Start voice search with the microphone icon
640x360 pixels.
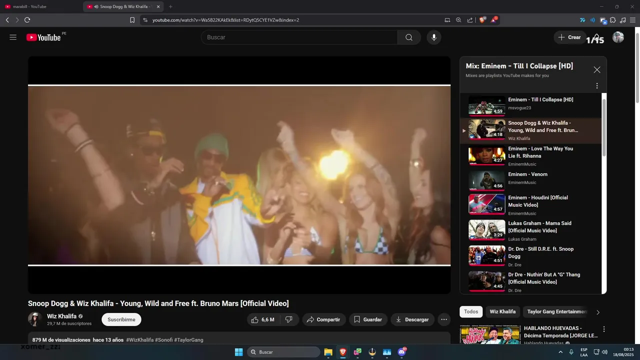[x=434, y=37]
